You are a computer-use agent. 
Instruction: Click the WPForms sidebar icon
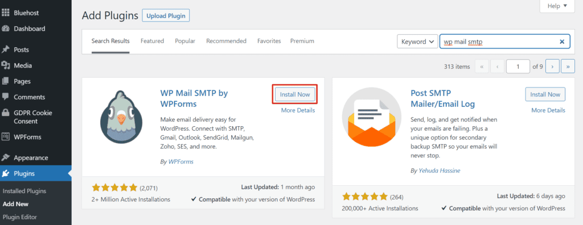tap(6, 136)
